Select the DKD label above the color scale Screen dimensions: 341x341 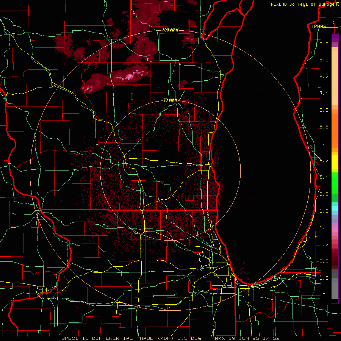(x=333, y=22)
